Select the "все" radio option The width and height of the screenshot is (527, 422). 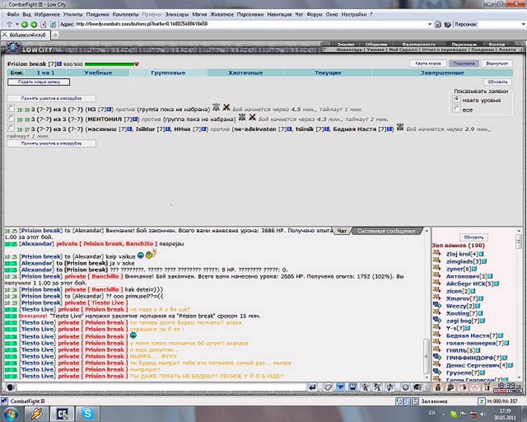[x=456, y=109]
